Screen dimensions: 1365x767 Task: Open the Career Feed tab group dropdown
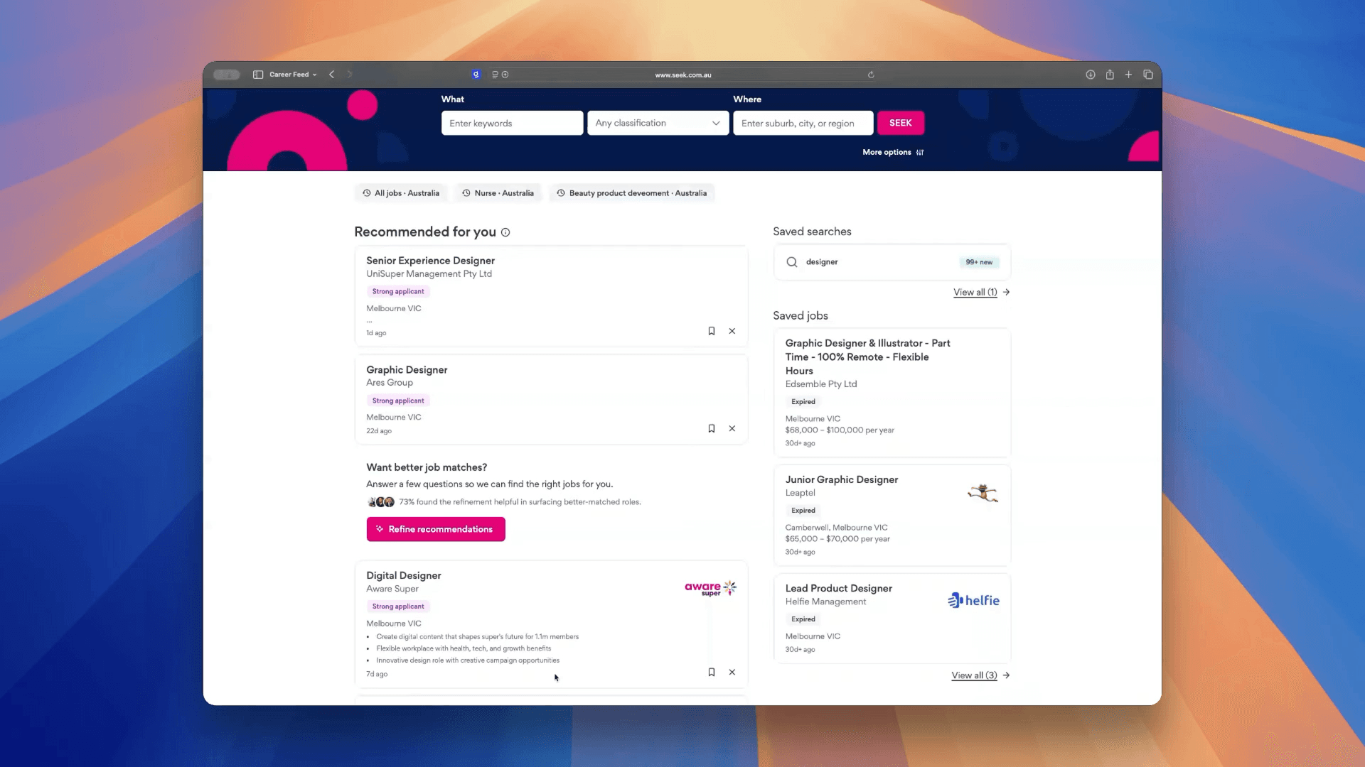pos(293,75)
